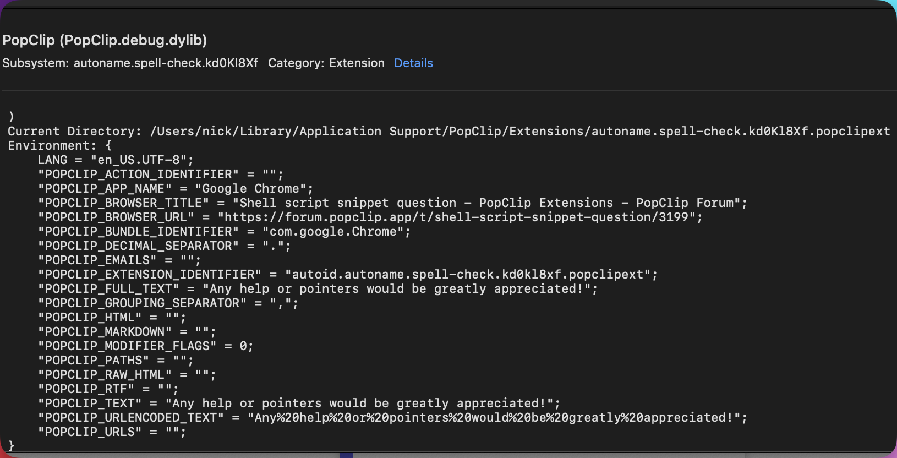Screen dimensions: 897x458
Task: Click the POPCLIP_BUNDLE_IDENTIFIER com.google.Chrome line
Action: point(224,231)
